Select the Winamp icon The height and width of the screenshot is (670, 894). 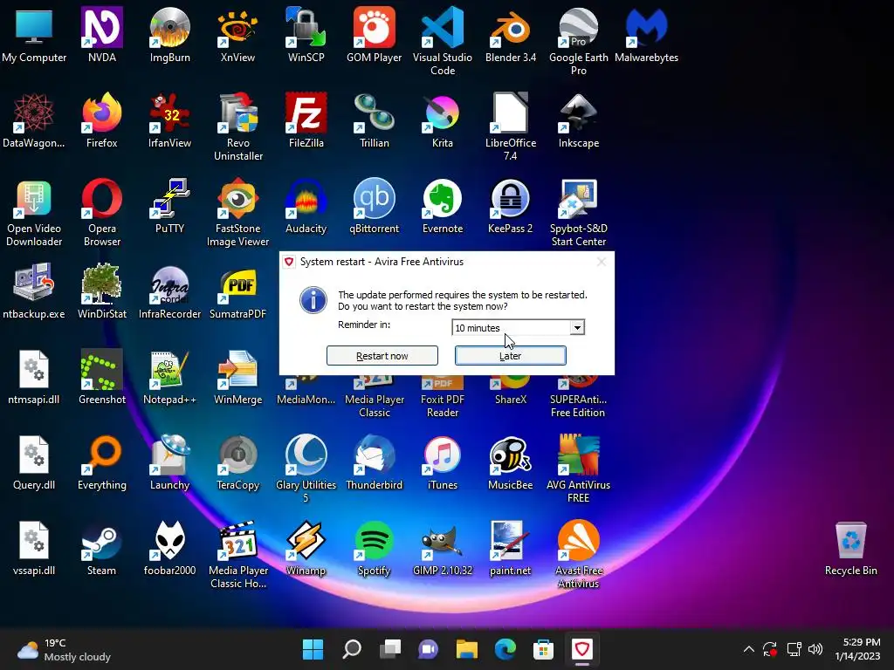click(x=306, y=548)
